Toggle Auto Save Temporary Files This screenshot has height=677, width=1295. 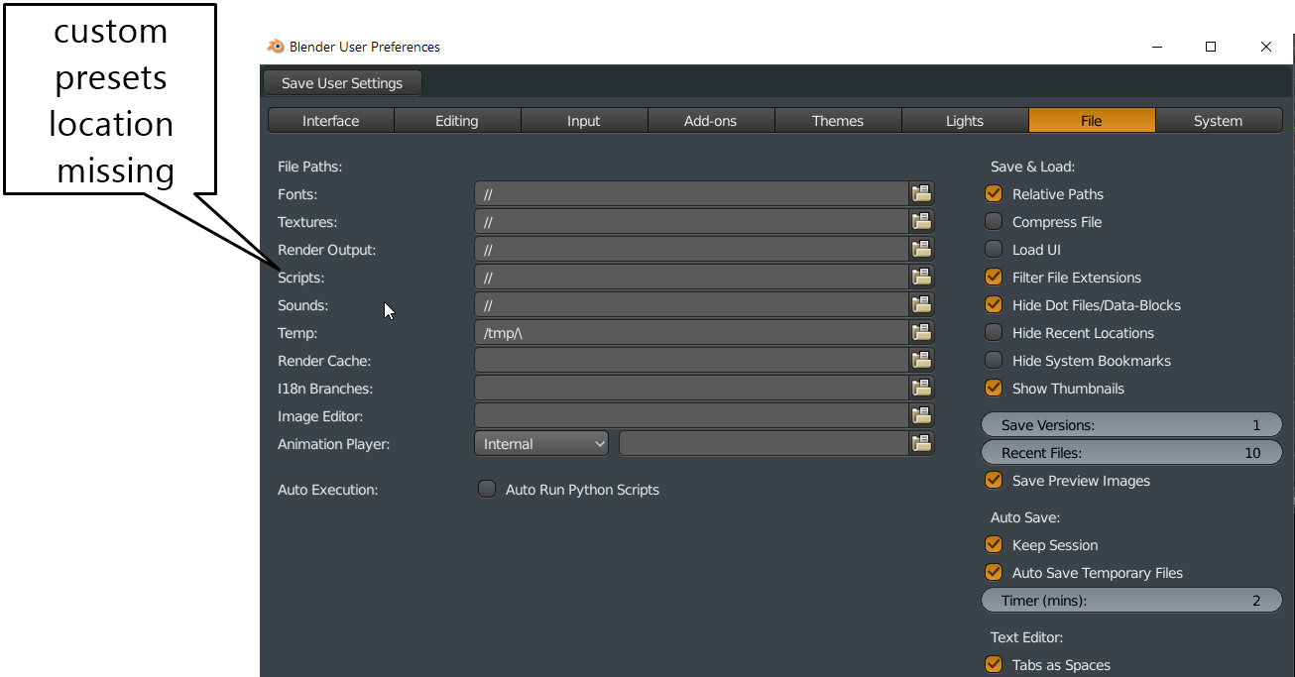pos(994,573)
